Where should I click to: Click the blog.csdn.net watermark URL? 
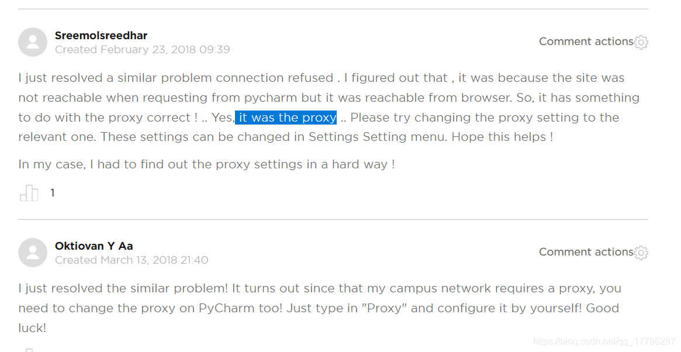(x=604, y=341)
